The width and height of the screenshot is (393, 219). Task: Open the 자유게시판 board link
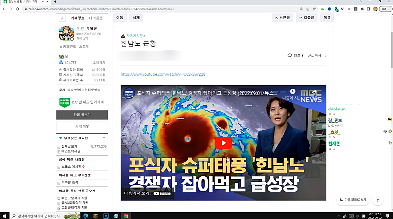[x=136, y=36]
